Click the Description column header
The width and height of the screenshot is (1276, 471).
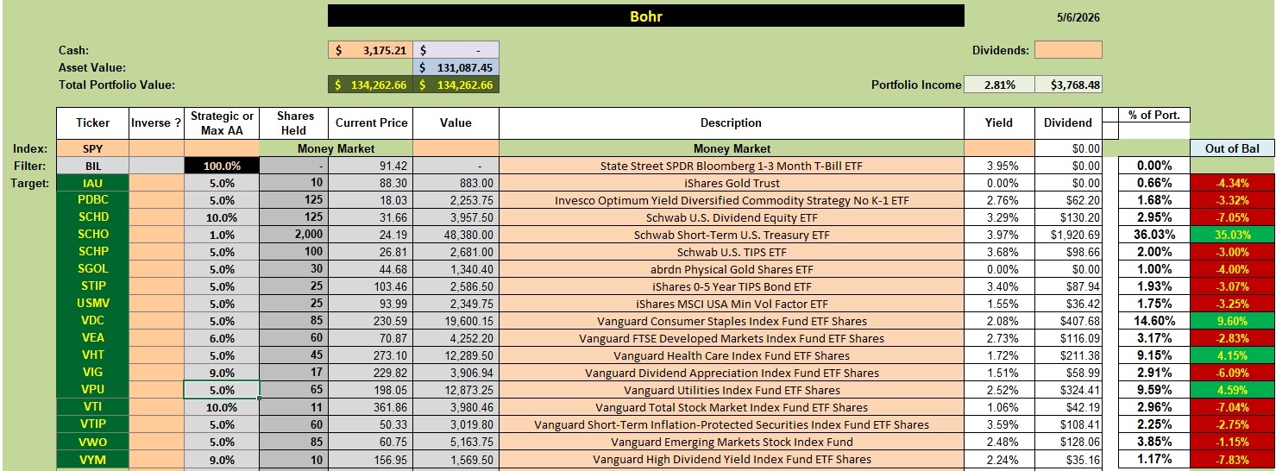tap(732, 123)
